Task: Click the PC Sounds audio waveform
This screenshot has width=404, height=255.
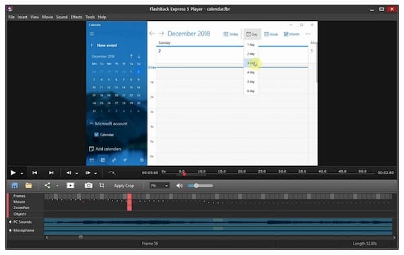Action: click(218, 222)
